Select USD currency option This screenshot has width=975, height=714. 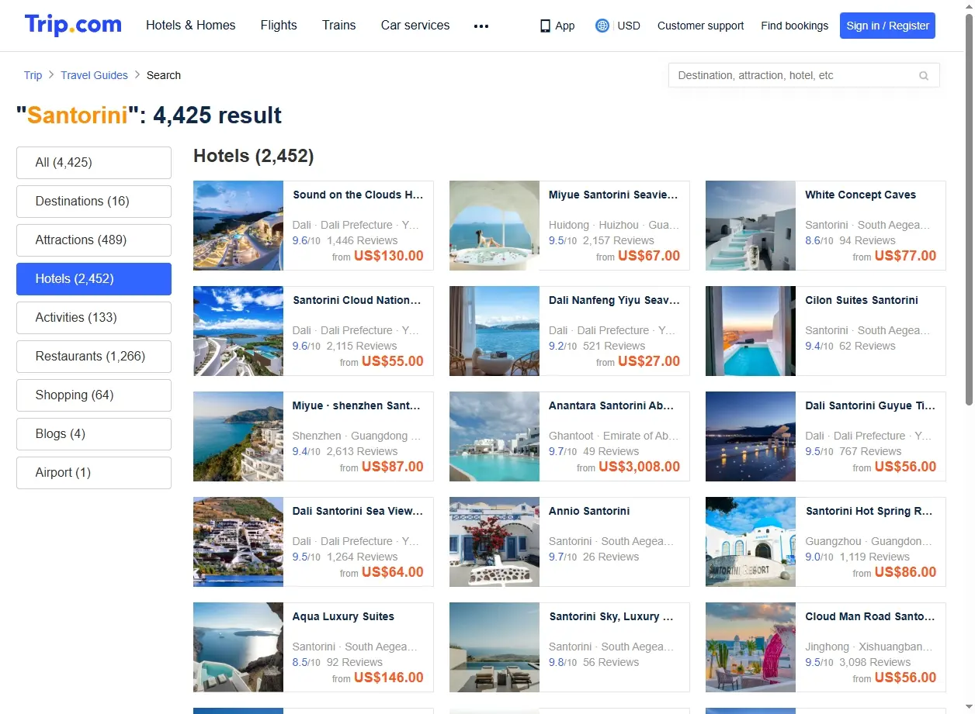629,26
